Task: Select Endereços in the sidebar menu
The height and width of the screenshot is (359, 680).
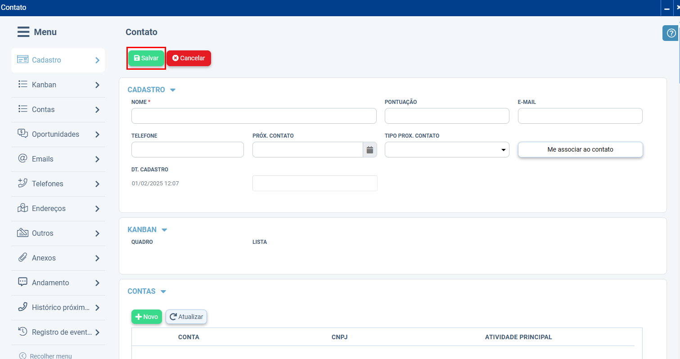Action: tap(58, 208)
